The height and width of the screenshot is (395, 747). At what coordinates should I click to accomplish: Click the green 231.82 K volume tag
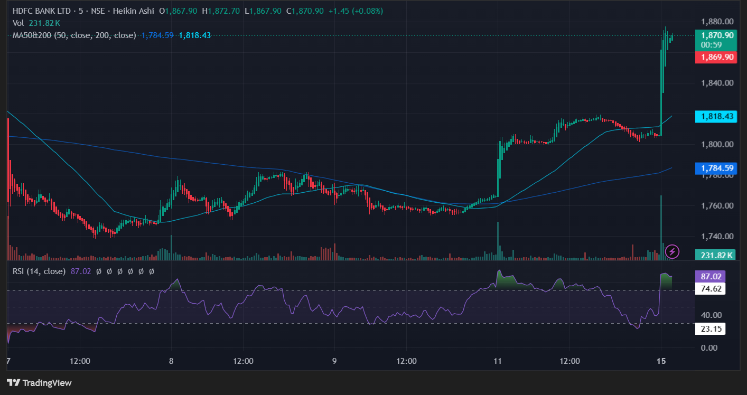click(x=716, y=255)
